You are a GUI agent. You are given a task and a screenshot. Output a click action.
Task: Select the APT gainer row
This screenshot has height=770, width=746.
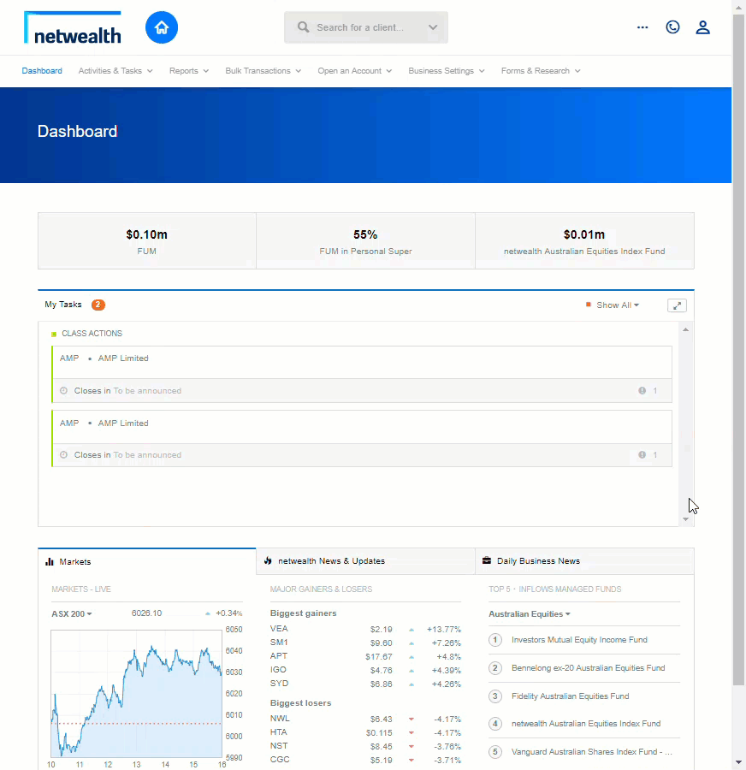(365, 656)
